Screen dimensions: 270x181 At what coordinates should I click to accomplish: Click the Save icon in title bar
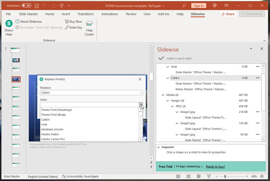point(37,6)
